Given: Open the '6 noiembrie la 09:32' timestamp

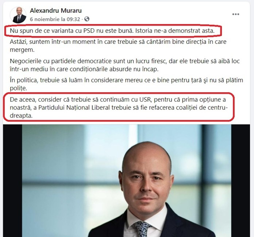Looking at the screenshot, I should pyautogui.click(x=55, y=19).
